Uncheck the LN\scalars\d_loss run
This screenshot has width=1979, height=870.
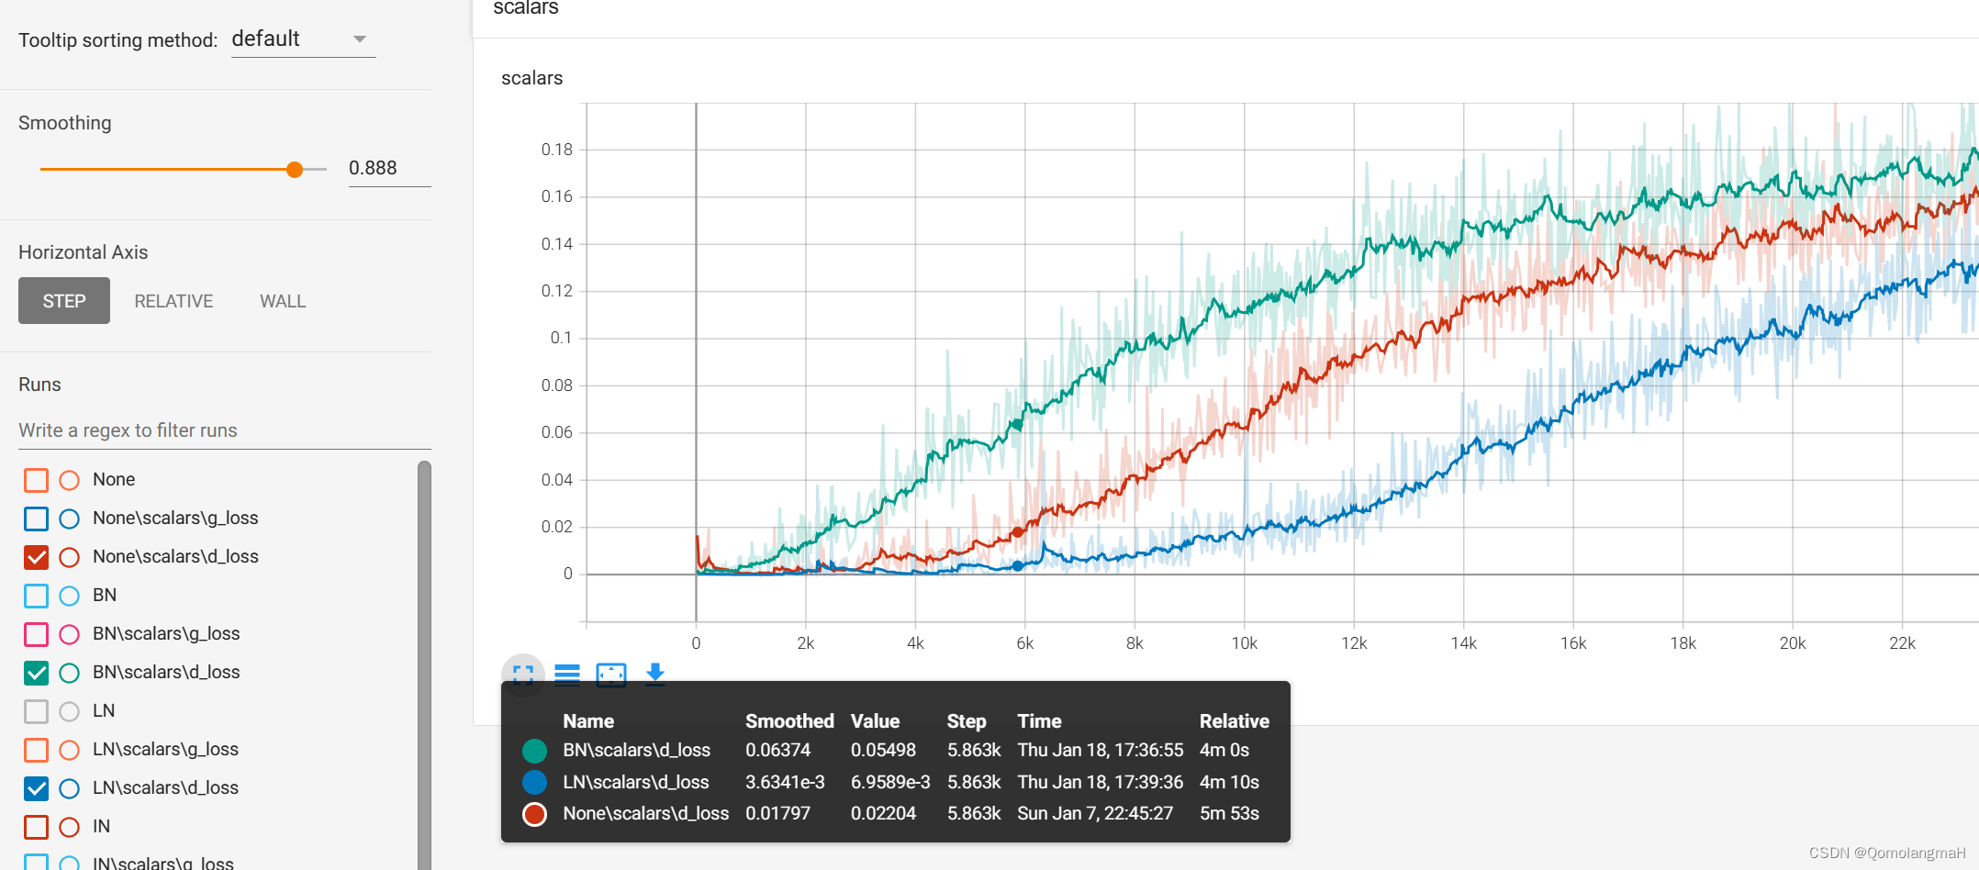35,787
